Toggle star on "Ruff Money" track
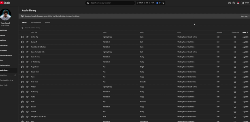The image size is (250, 122). pos(27,91)
